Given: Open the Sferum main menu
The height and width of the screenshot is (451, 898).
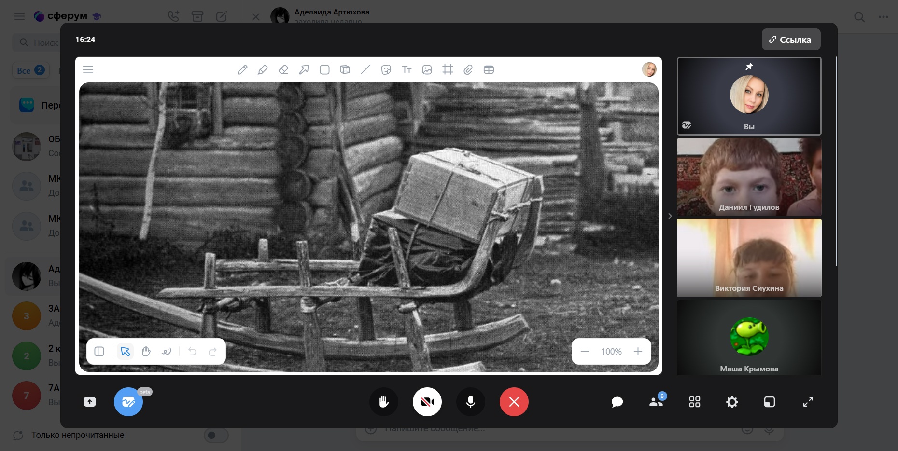Looking at the screenshot, I should click(19, 16).
